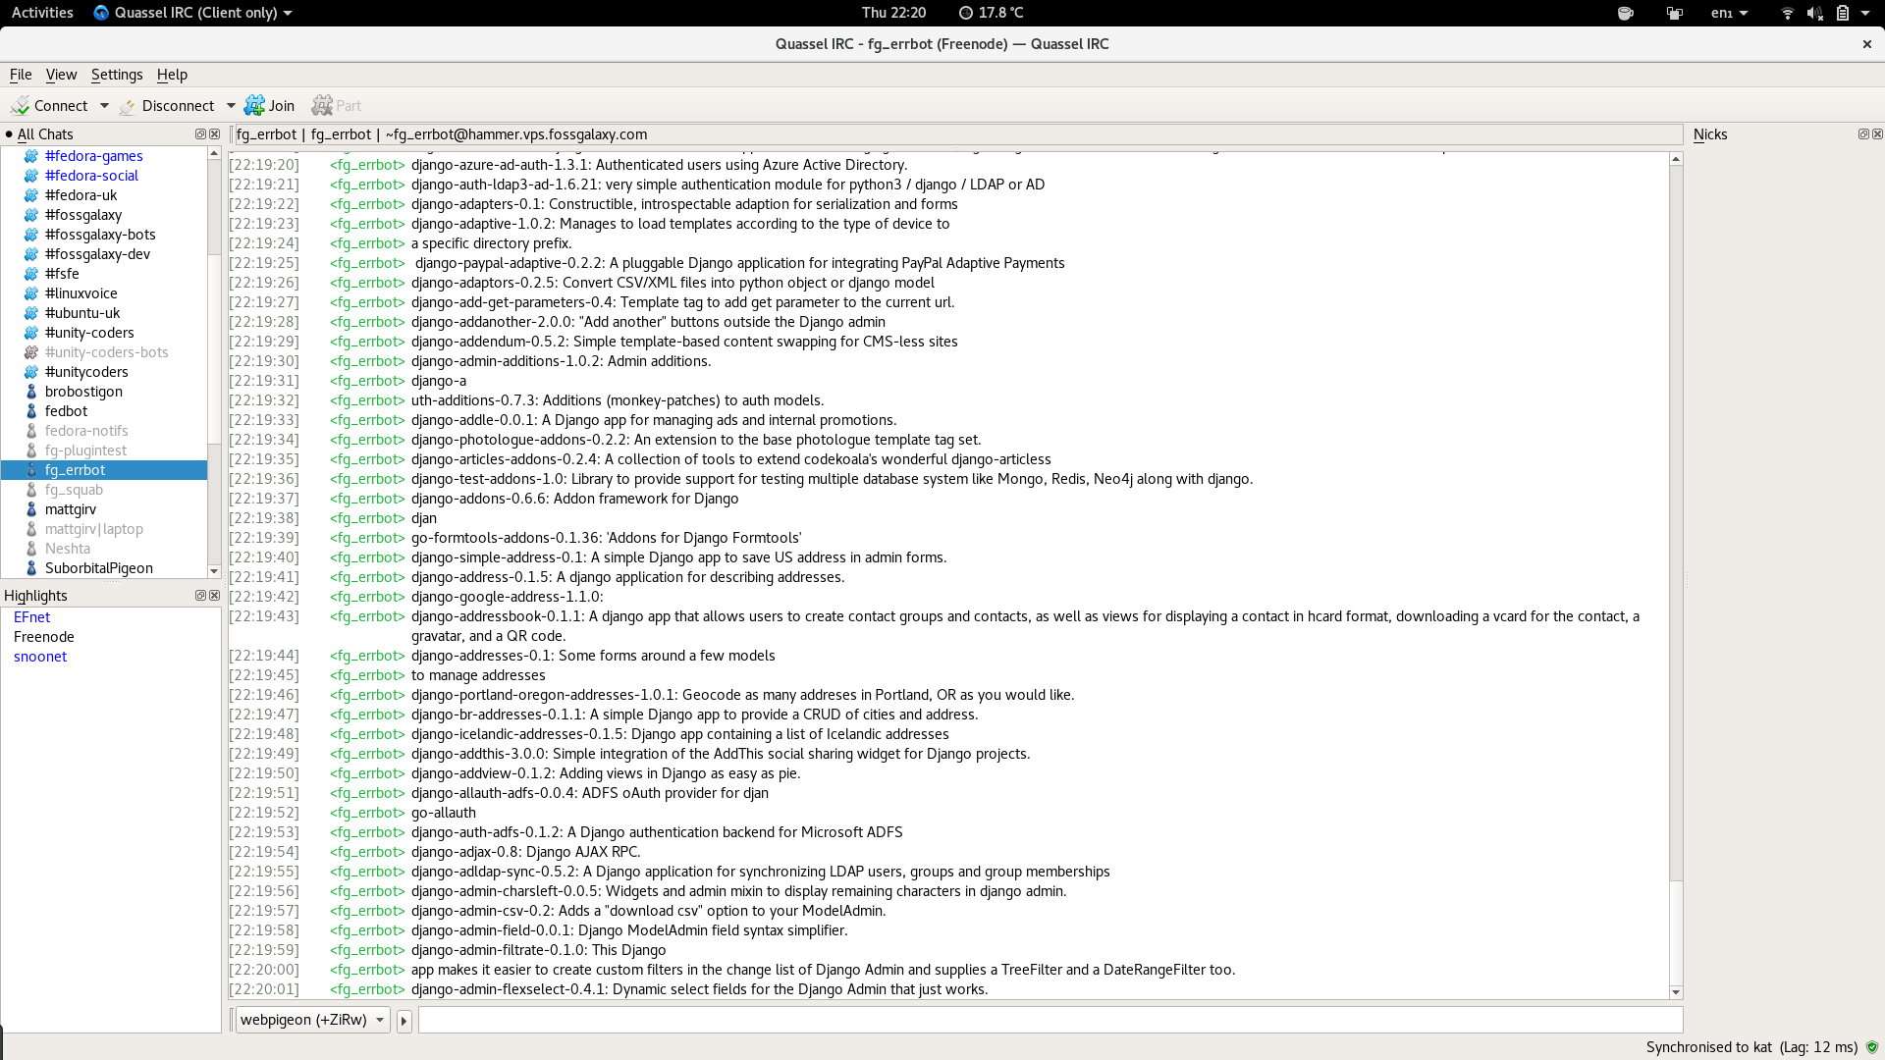
Task: Float the Highlights dock panel
Action: [x=200, y=596]
